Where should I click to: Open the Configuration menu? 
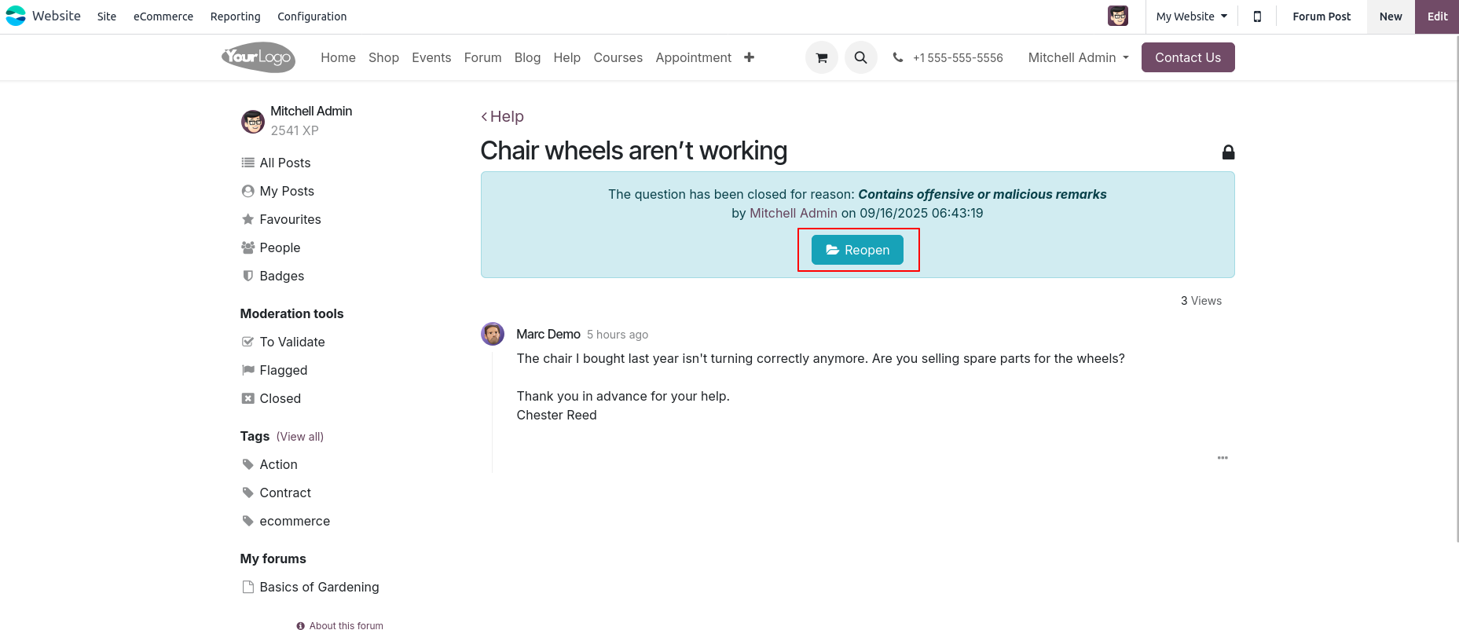click(x=312, y=16)
